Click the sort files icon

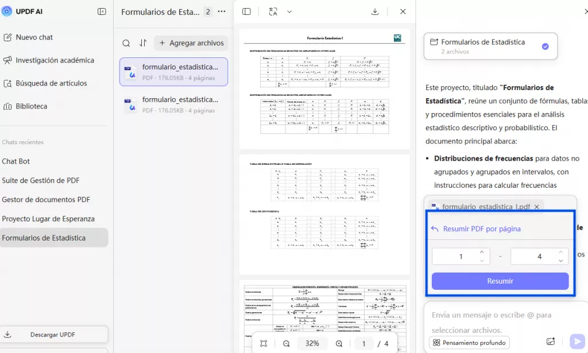(143, 43)
